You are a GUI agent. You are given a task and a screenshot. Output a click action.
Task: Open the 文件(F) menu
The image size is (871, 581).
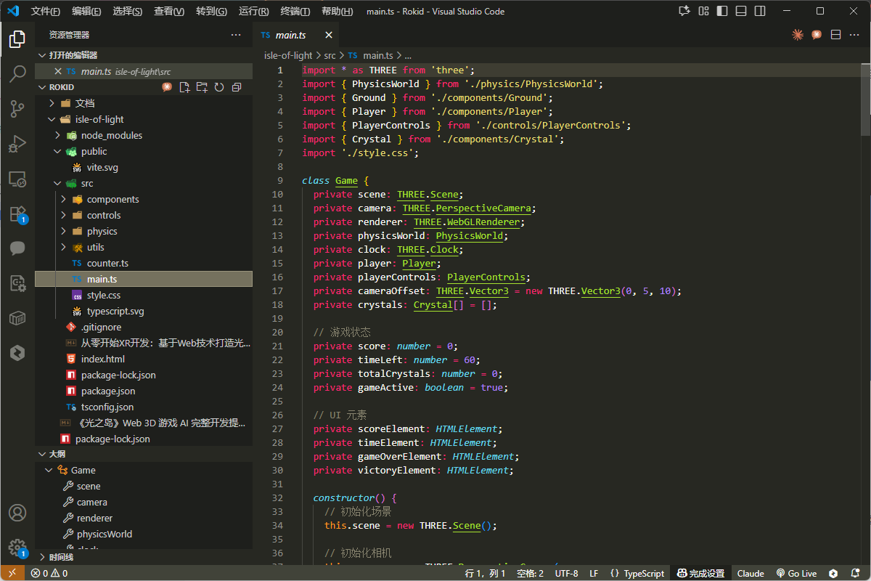46,12
